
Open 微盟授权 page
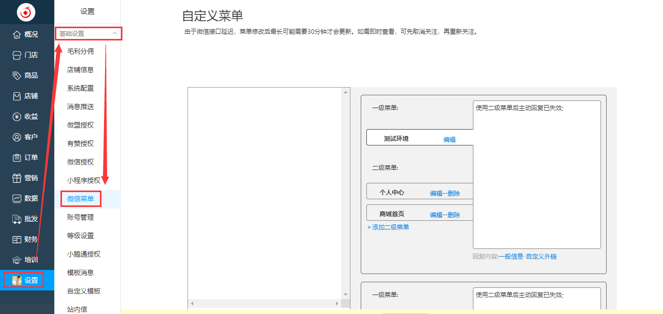pyautogui.click(x=80, y=125)
